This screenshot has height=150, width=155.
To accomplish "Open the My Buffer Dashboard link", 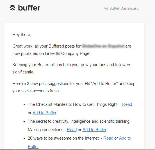I will pyautogui.click(x=121, y=8).
